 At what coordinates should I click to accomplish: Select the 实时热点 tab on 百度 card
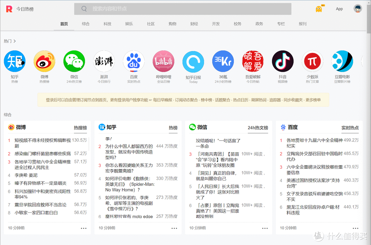tap(350, 128)
